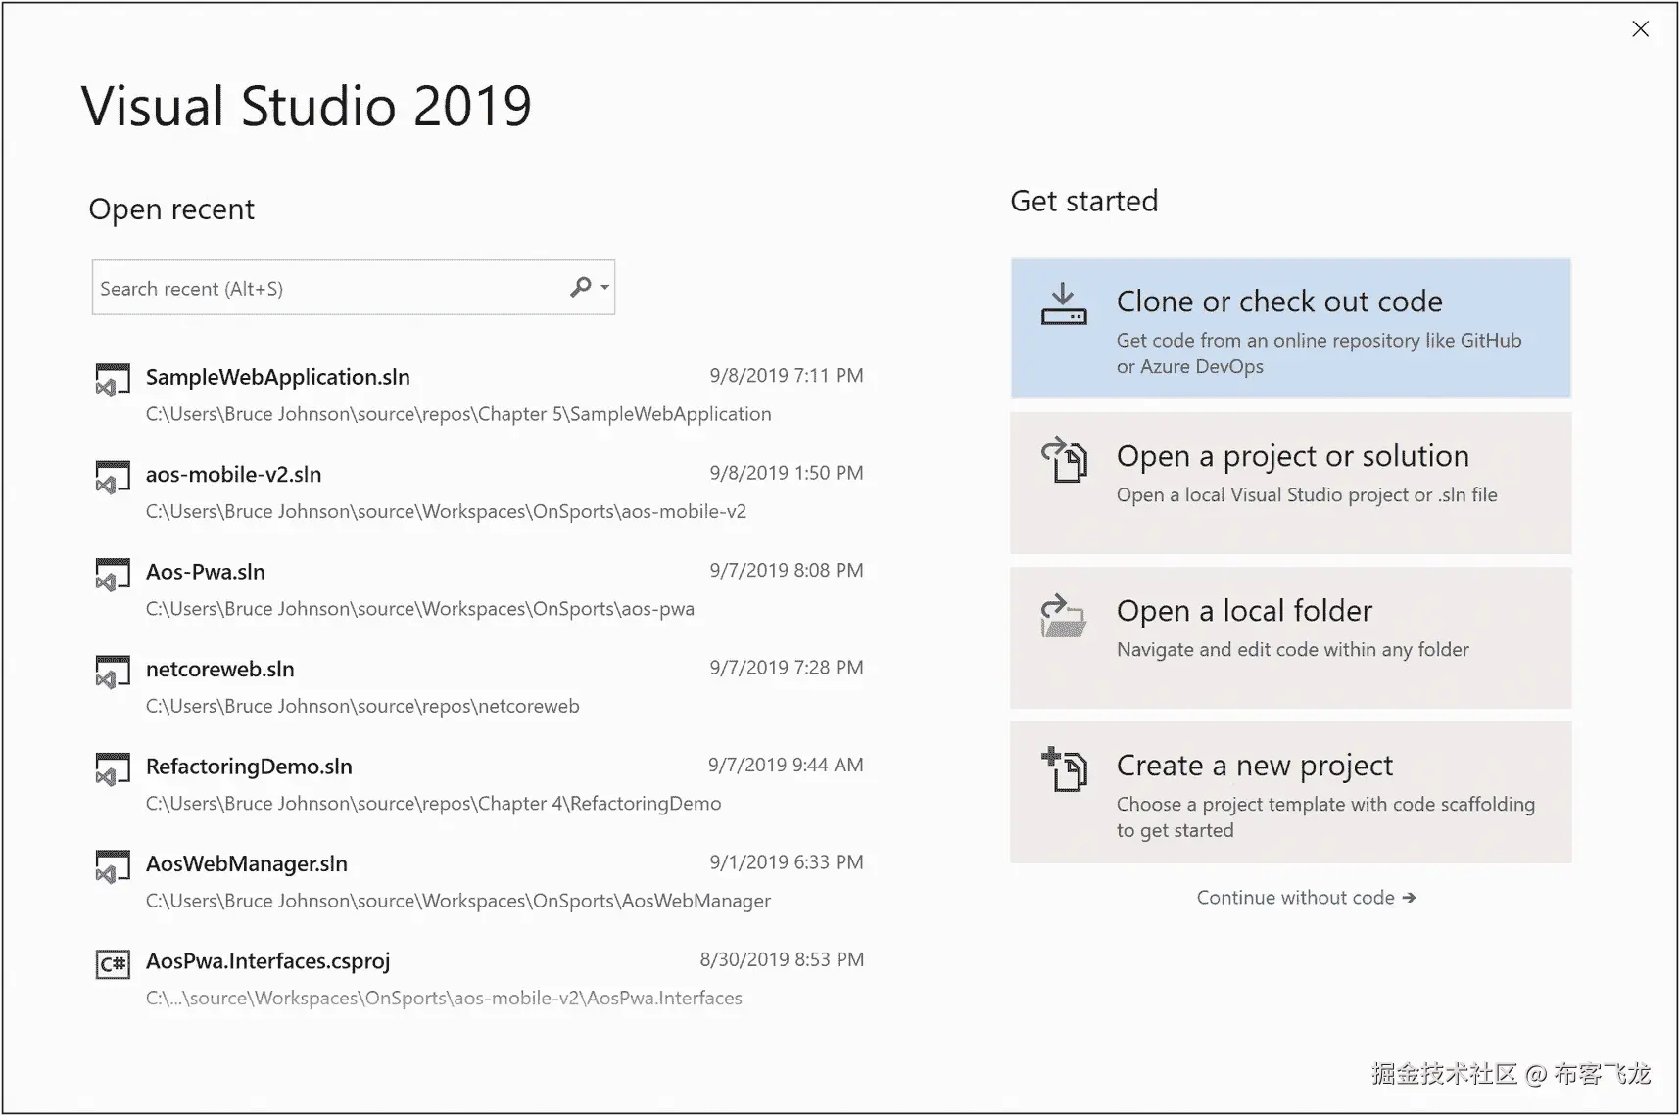The image size is (1680, 1116).
Task: Click the Open a local folder icon
Action: click(x=1063, y=616)
